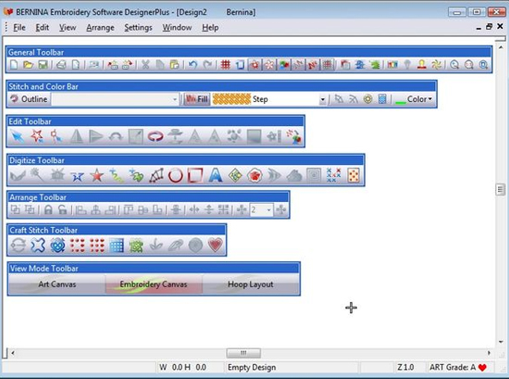509x379 pixels.
Task: Click the red heart Craft Stitch icon
Action: 216,245
